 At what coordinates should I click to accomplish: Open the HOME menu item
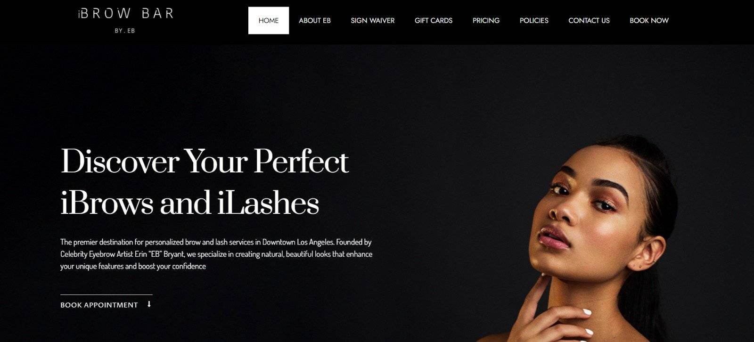click(x=269, y=20)
